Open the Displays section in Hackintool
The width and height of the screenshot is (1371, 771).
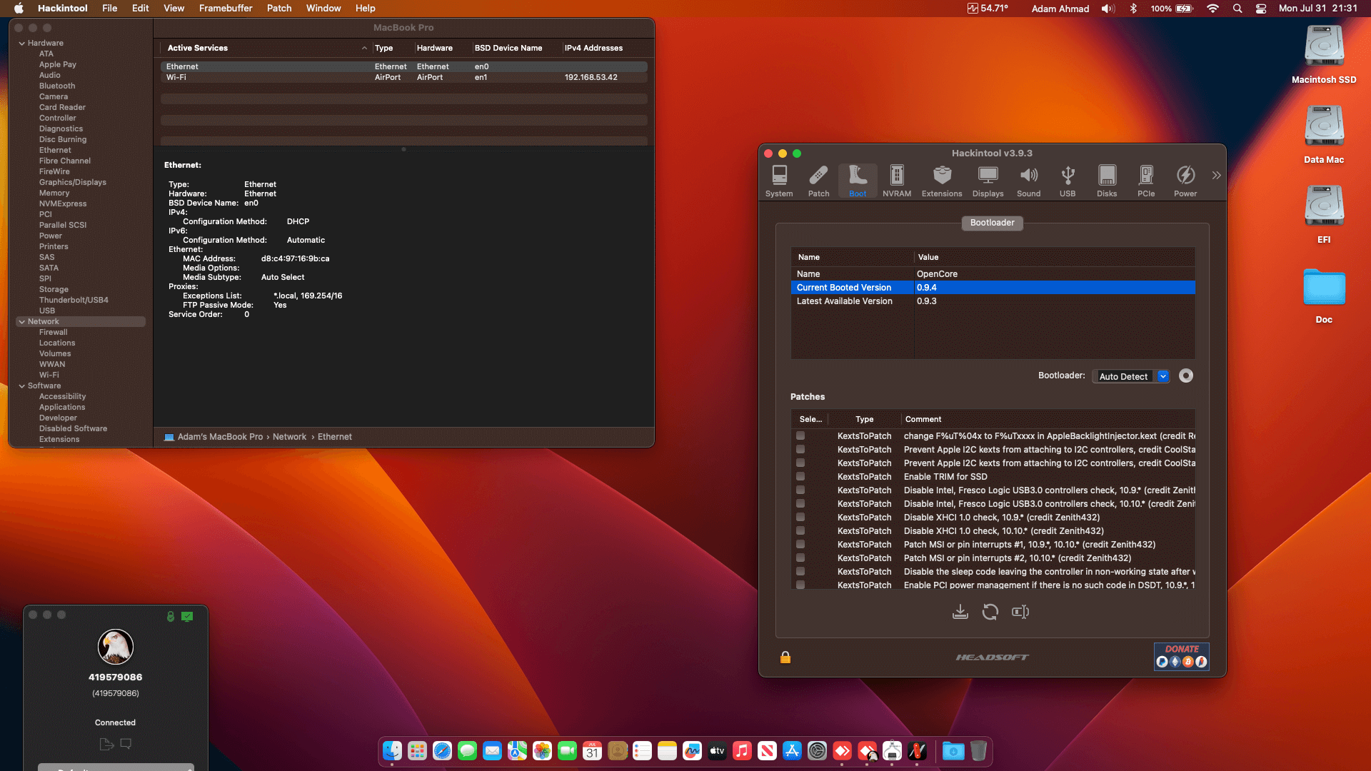tap(988, 181)
